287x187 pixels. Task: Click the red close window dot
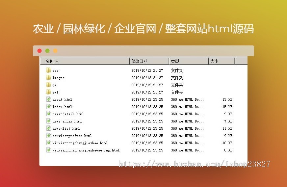click(x=39, y=51)
